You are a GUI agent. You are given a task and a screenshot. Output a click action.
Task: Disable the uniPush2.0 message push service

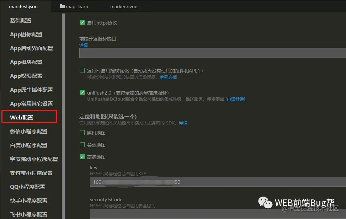(x=82, y=92)
